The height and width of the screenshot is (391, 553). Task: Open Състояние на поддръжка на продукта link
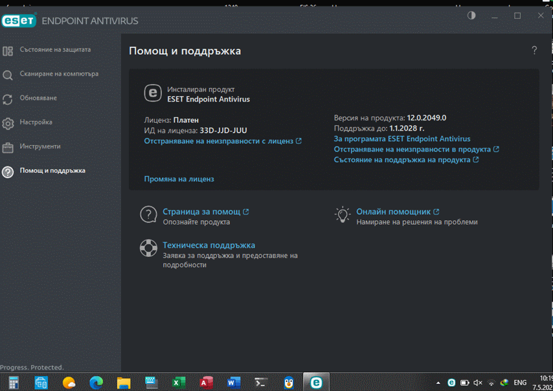[x=406, y=160]
